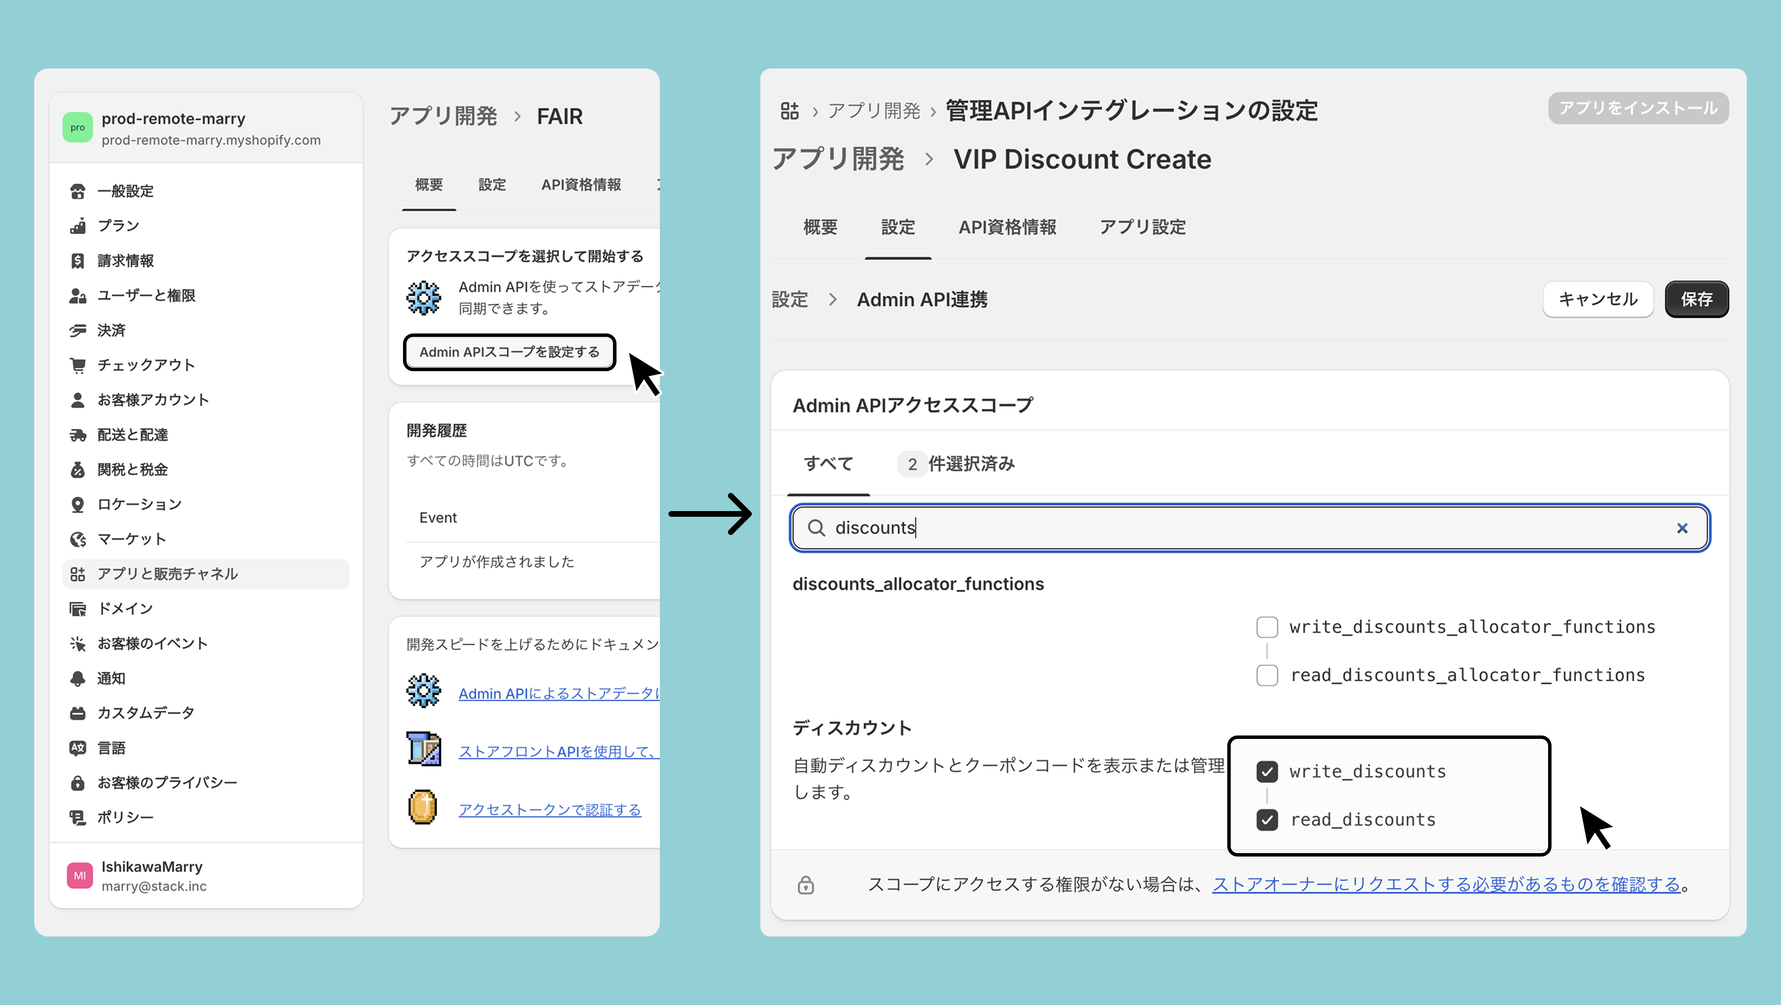Enable the write_discounts_allocator_functions checkbox

1267,628
